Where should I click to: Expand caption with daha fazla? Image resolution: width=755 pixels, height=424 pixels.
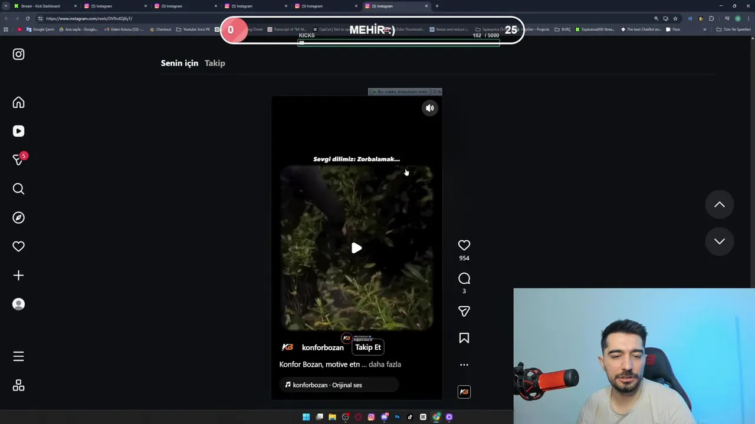(385, 365)
